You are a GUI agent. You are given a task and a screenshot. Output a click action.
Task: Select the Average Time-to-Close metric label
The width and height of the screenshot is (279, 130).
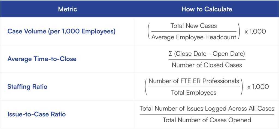pyautogui.click(x=42, y=59)
